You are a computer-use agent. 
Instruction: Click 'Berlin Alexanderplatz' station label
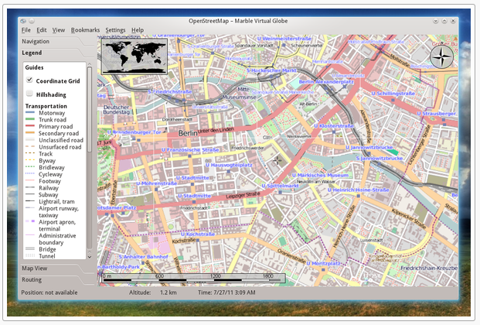[326, 82]
